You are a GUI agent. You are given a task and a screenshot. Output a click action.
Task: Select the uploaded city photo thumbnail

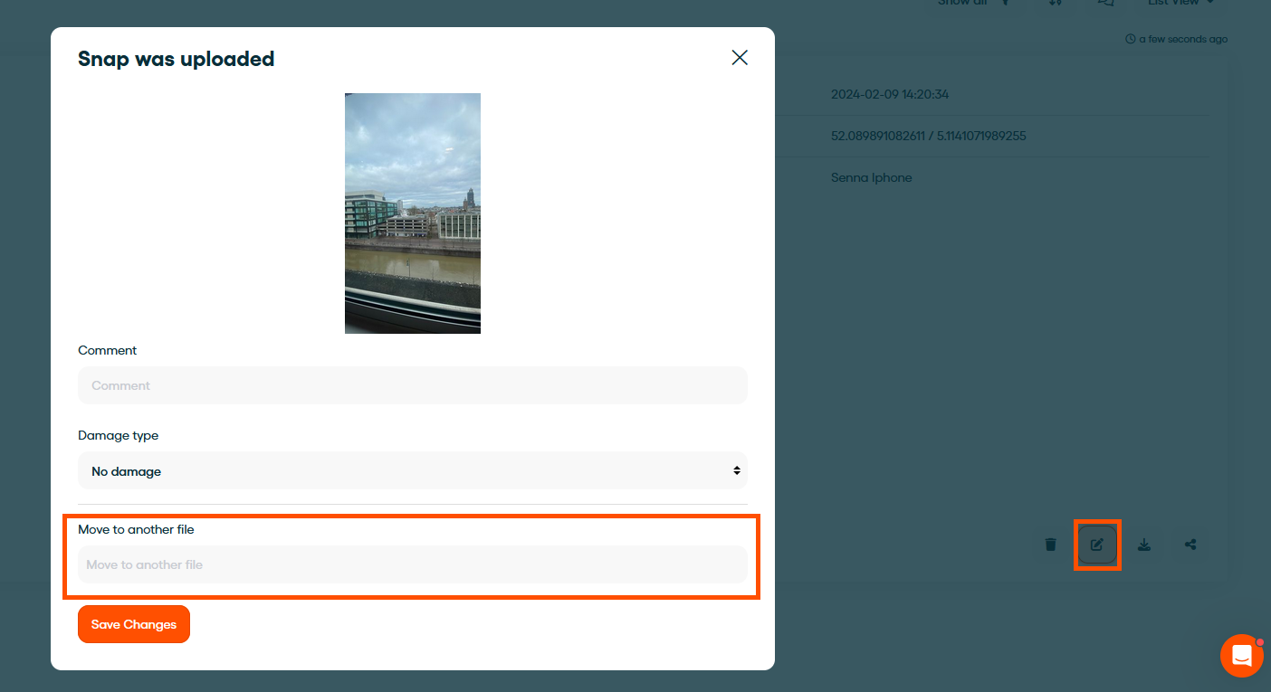coord(413,213)
